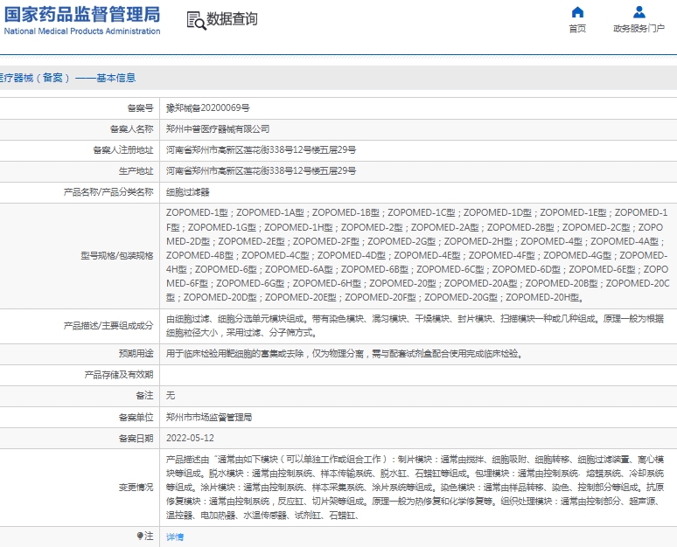The image size is (677, 547).
Task: Click the info bulb icon beside 注
Action: (x=139, y=536)
